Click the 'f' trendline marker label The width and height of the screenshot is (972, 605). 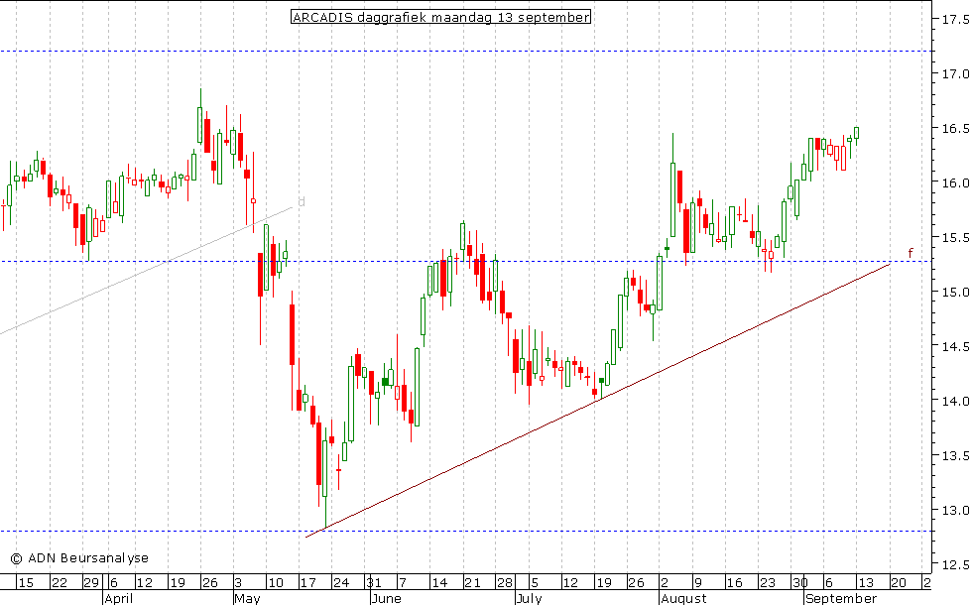coord(911,252)
